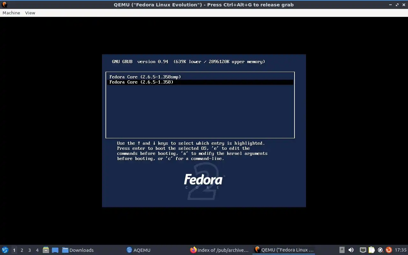The height and width of the screenshot is (255, 408).
Task: Open the Lubuntu start menu icon
Action: pos(5,250)
